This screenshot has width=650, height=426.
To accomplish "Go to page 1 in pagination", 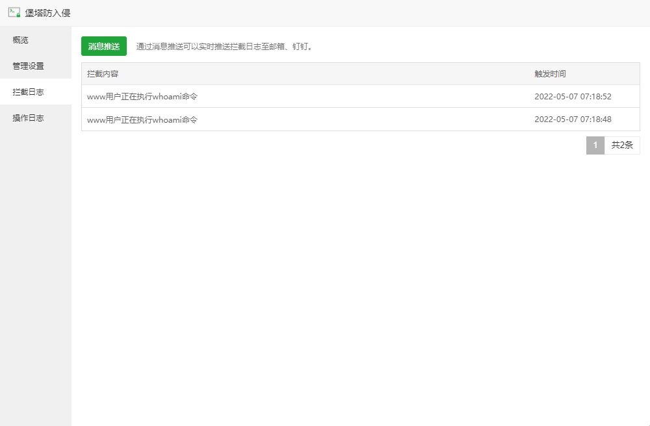I will click(595, 145).
